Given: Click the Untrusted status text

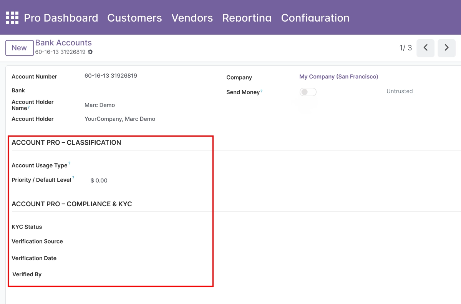Looking at the screenshot, I should (x=400, y=91).
